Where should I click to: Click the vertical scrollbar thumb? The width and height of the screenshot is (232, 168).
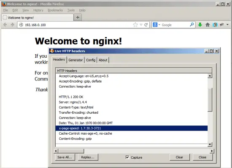tap(210, 100)
